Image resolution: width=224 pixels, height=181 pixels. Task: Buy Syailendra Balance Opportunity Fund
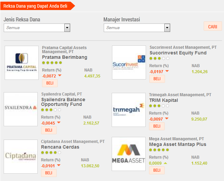49,130
